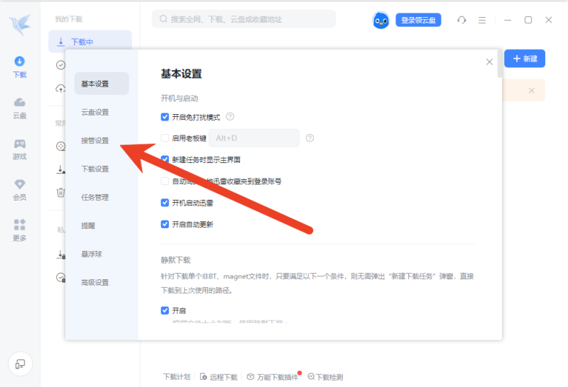The width and height of the screenshot is (568, 387).
Task: Open the 游戏 games section
Action: pyautogui.click(x=20, y=149)
